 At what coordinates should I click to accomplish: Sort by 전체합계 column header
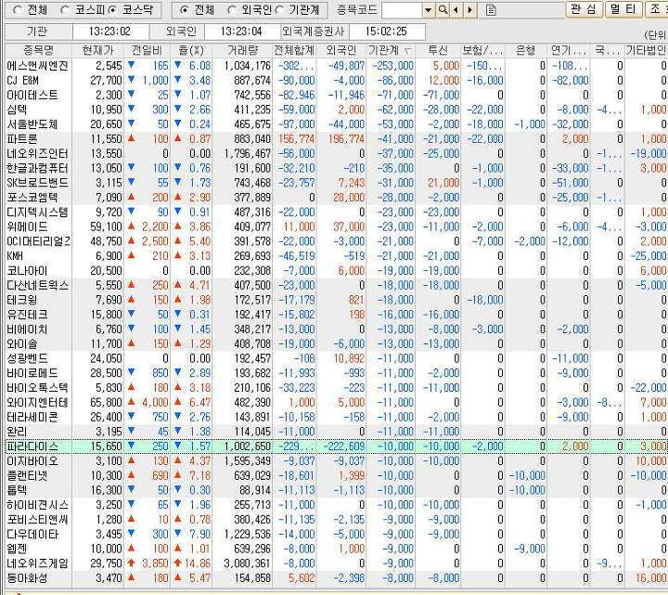click(294, 50)
